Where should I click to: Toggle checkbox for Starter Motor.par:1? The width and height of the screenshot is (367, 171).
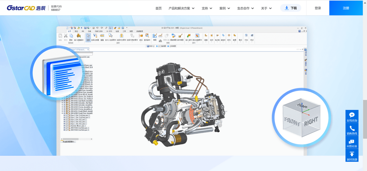65,126
